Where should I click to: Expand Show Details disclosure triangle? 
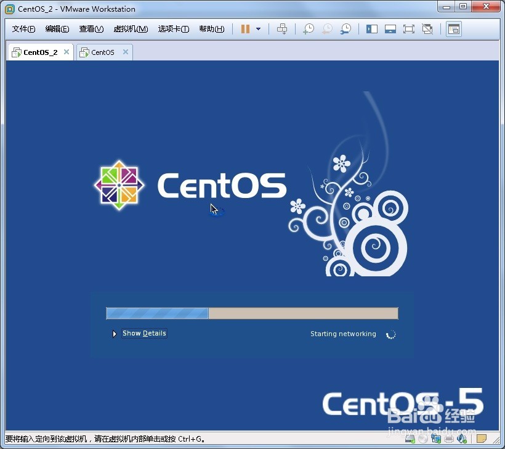point(115,333)
